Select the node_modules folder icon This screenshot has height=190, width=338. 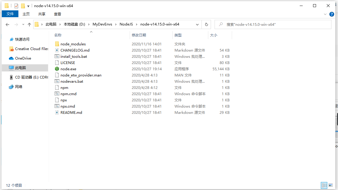(x=57, y=44)
